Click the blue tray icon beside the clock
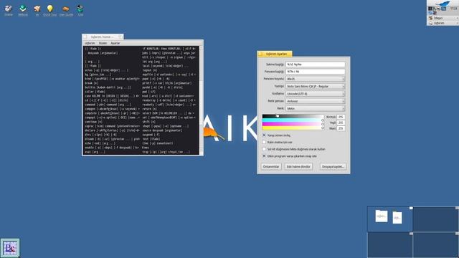459x258 pixels. 444,9
